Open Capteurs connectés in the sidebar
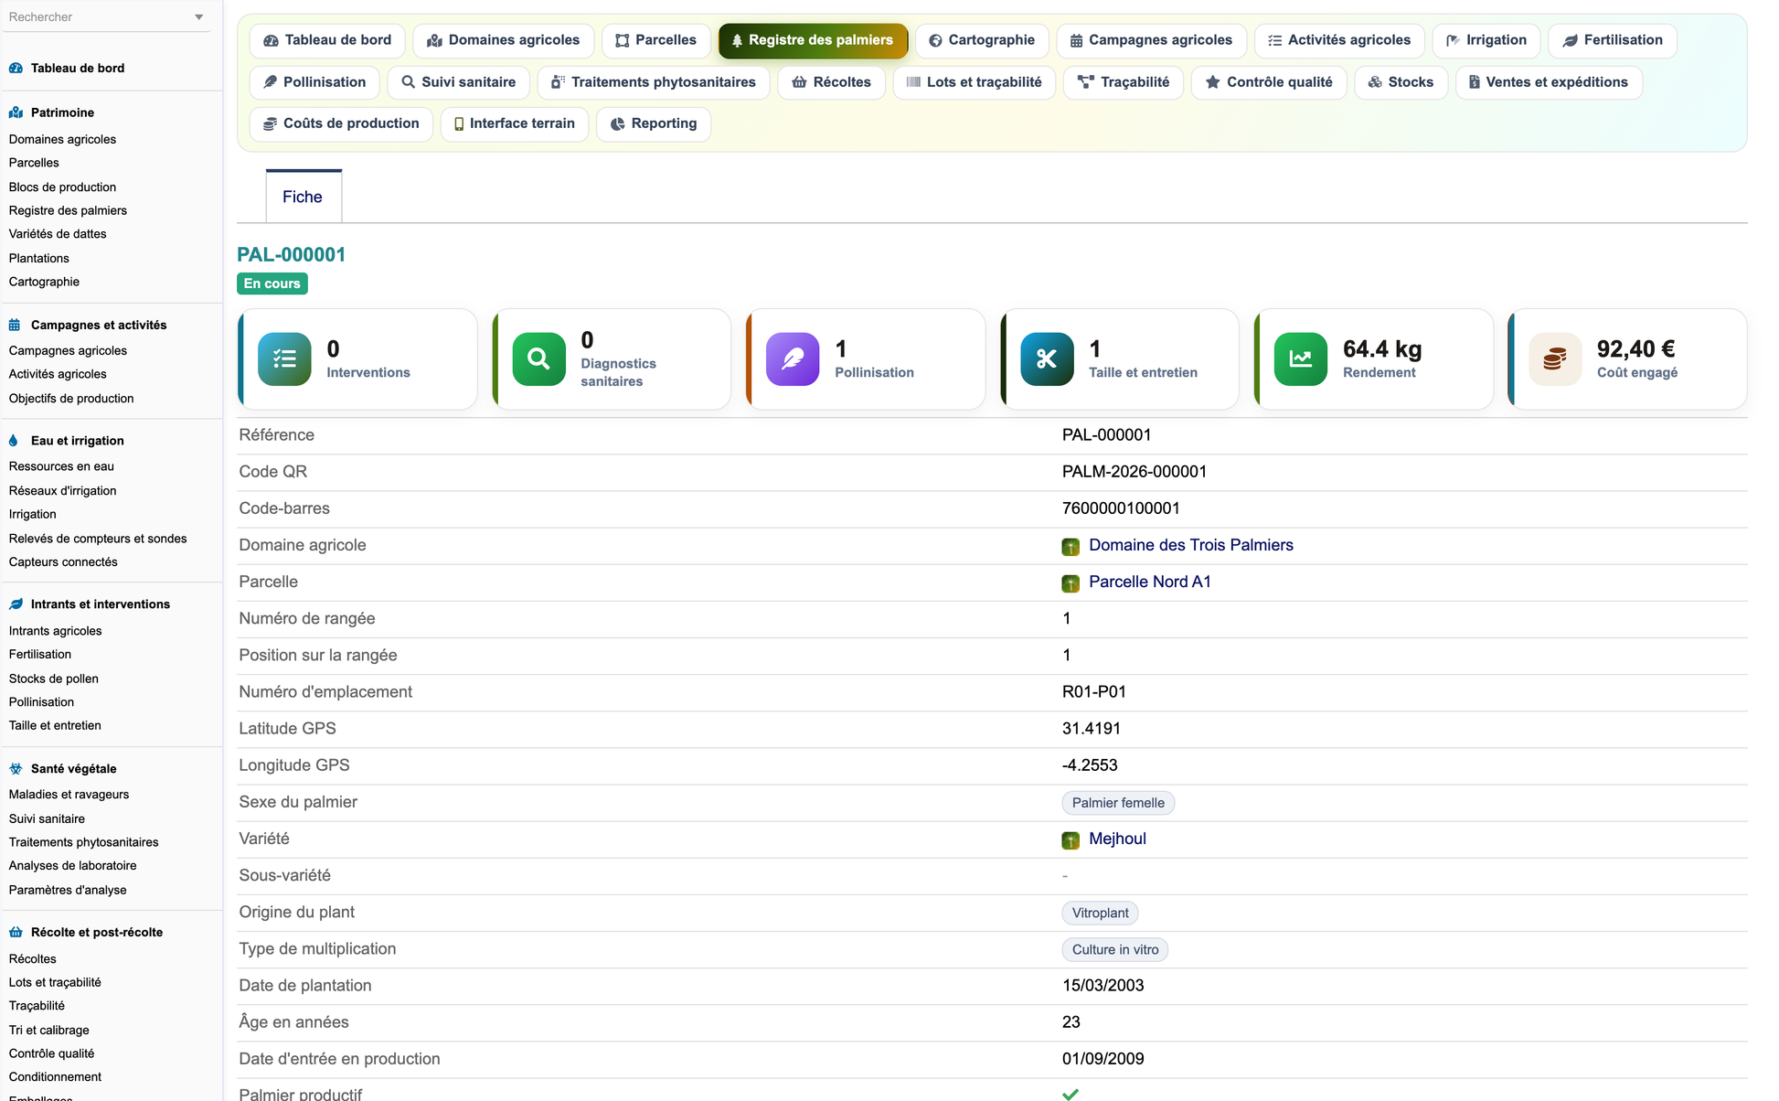The width and height of the screenshot is (1779, 1101). (63, 562)
